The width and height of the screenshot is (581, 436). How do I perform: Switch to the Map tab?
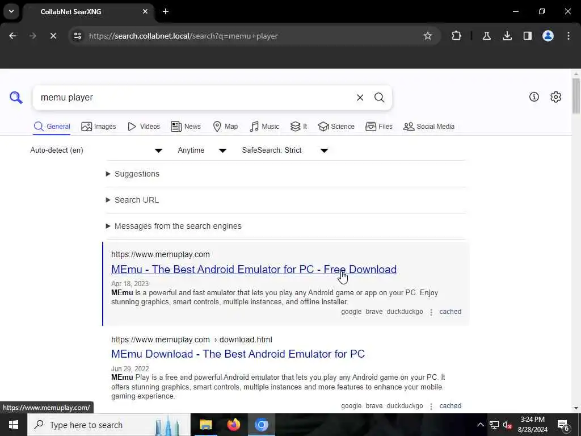[225, 127]
